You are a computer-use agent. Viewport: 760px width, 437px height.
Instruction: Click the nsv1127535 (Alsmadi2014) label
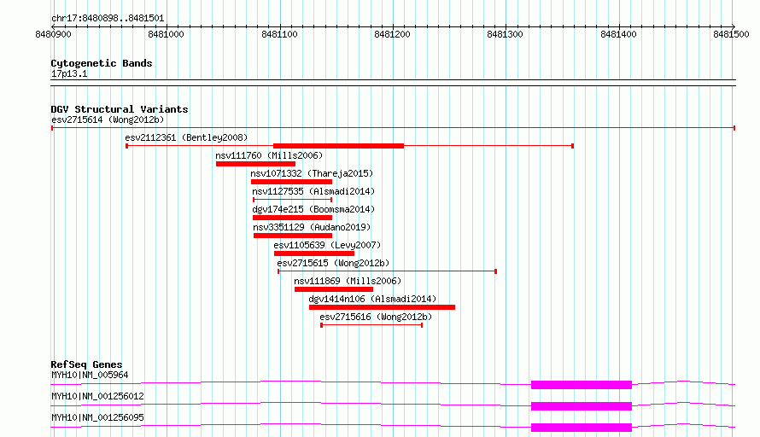pyautogui.click(x=313, y=191)
